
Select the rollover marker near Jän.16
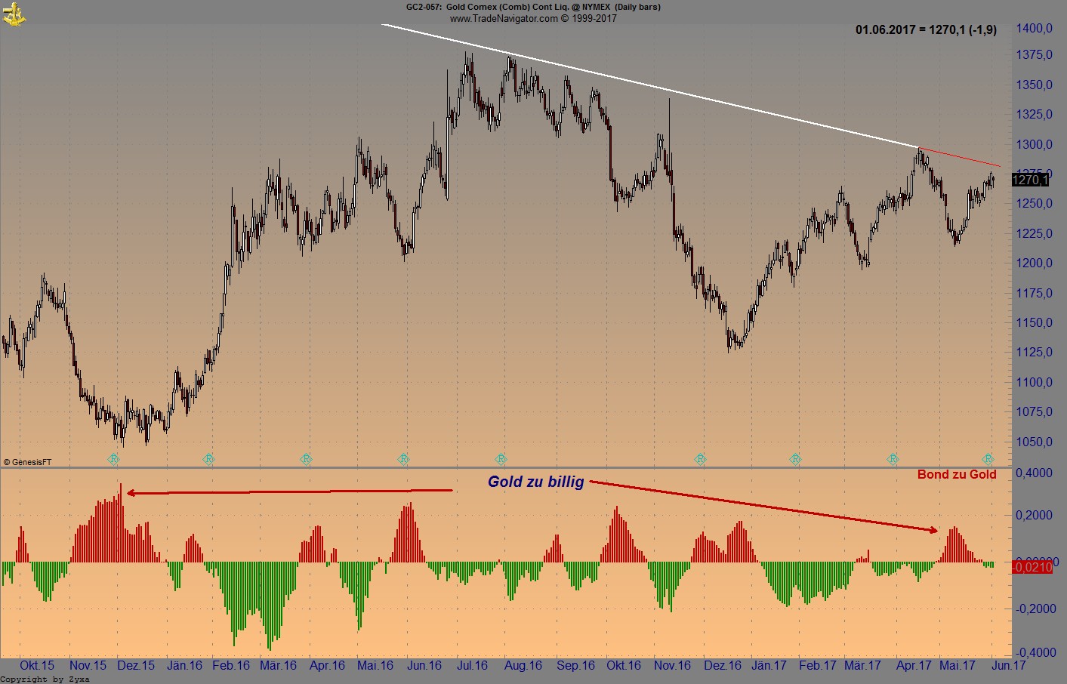coord(208,458)
